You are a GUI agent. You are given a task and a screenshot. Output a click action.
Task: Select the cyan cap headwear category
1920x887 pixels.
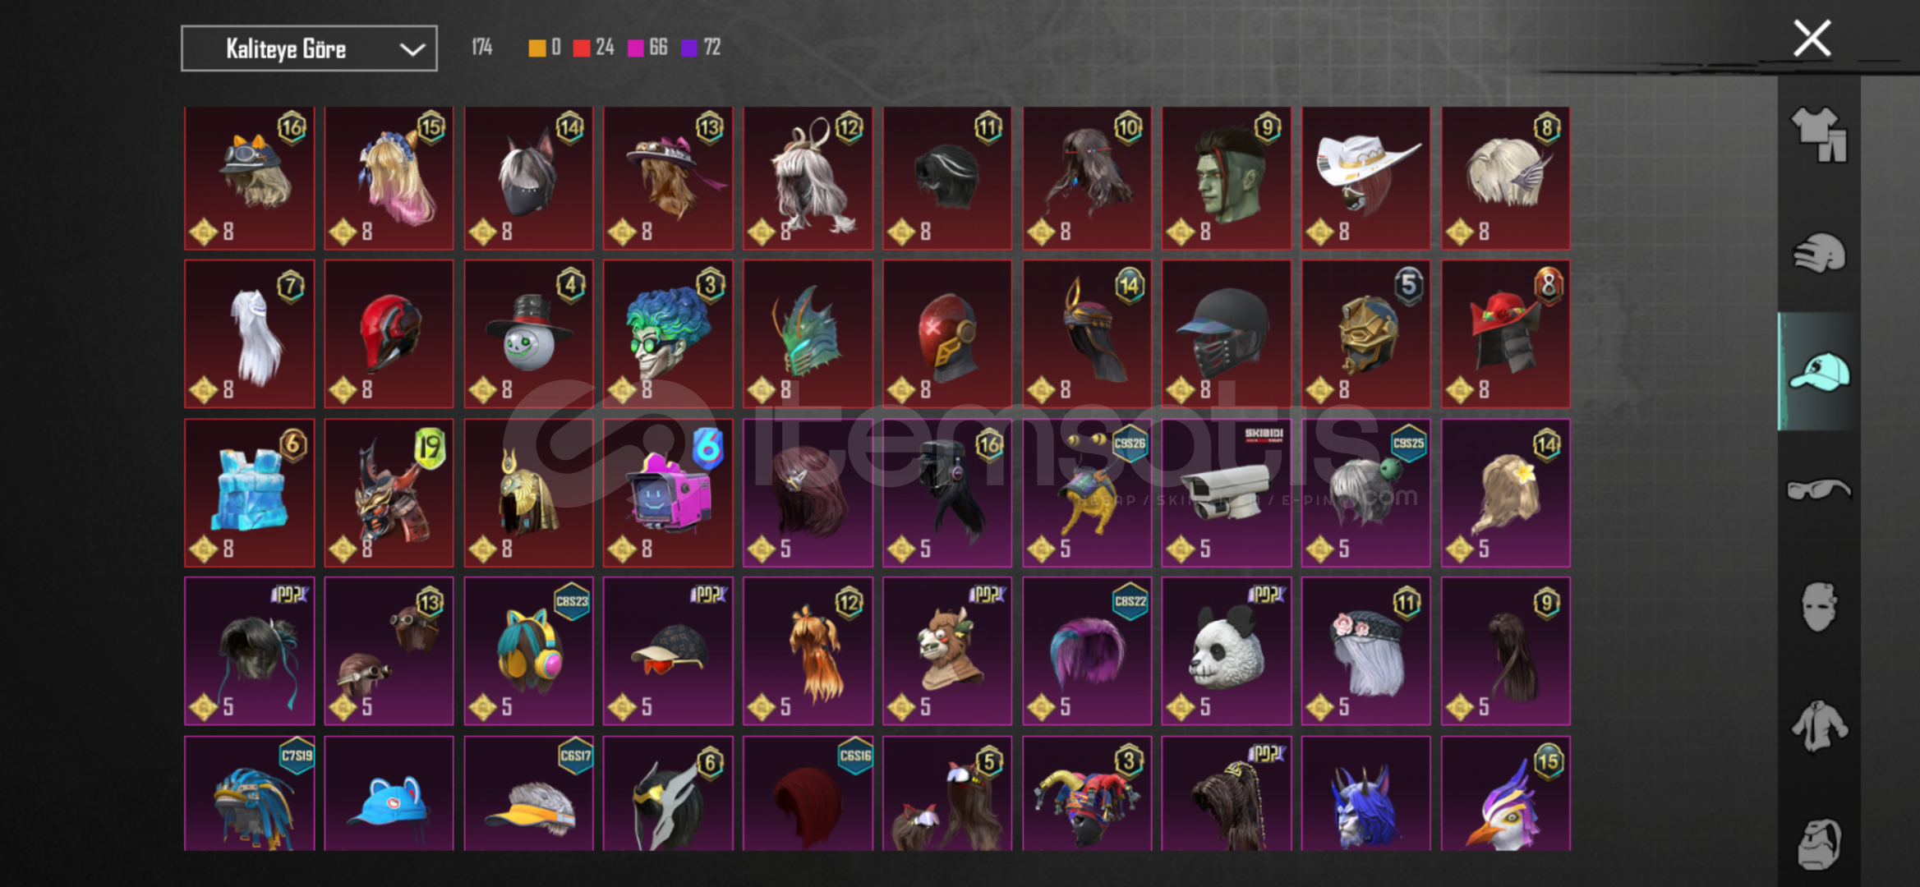(1818, 371)
